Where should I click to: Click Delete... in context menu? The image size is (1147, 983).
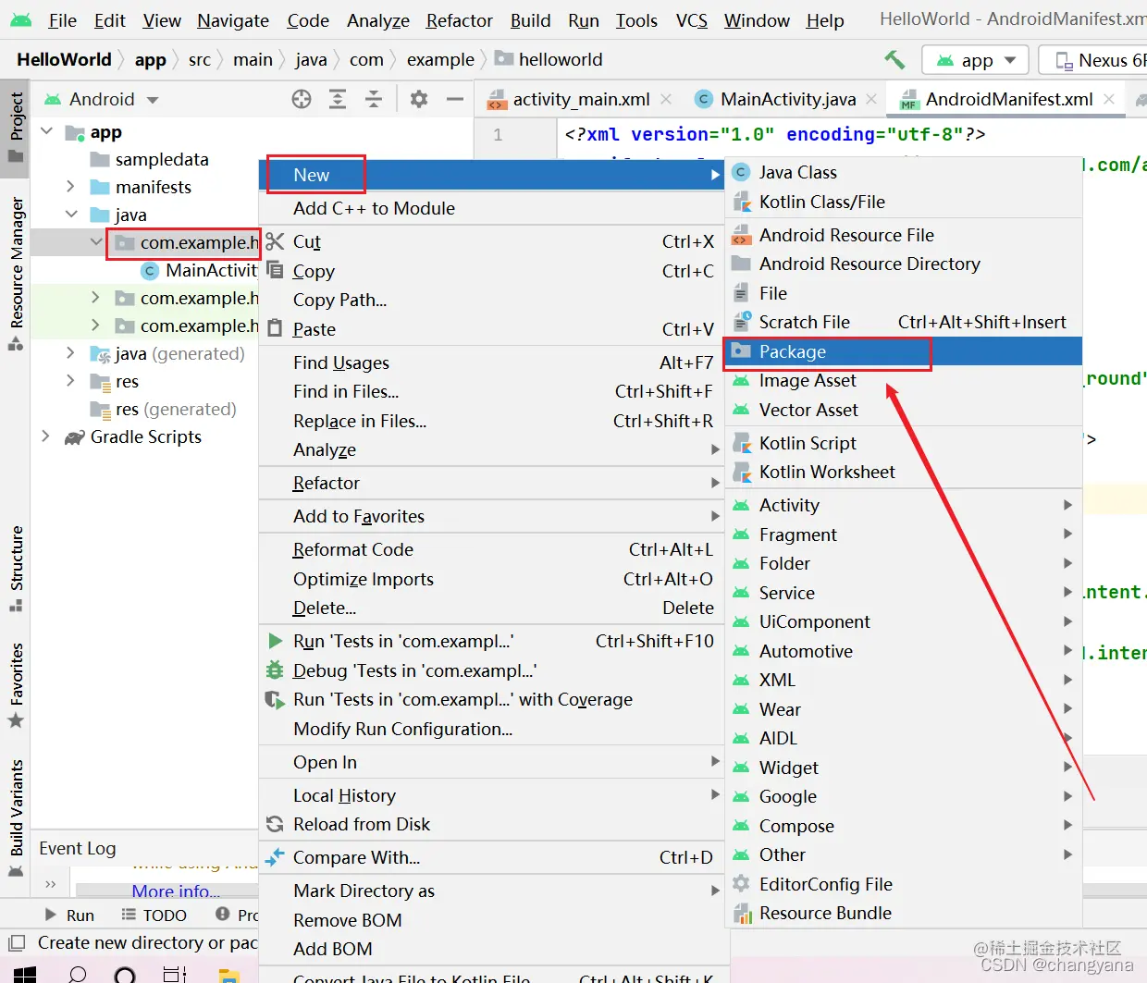[x=490, y=608]
